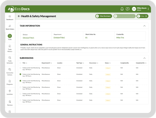Viewport: 156px width, 118px height.
Task: Click the back arrow beside Health & Safety Management
Action: (19, 16)
